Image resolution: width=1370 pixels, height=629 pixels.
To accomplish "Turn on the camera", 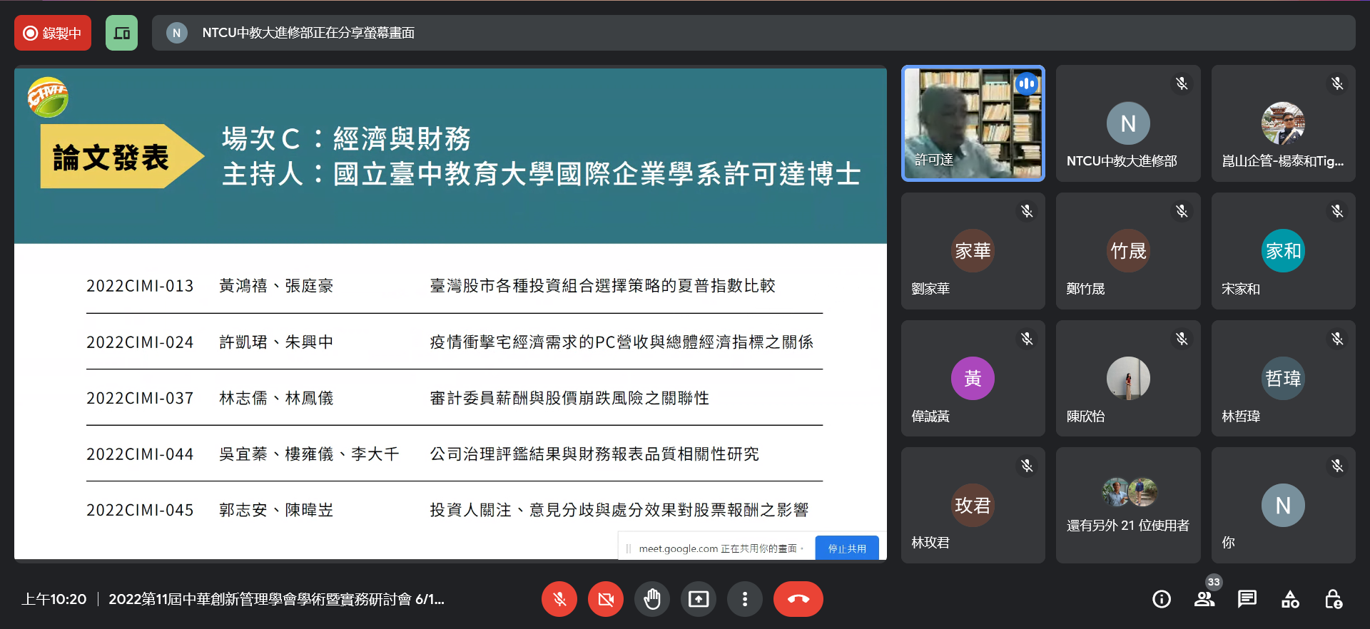I will [x=606, y=599].
